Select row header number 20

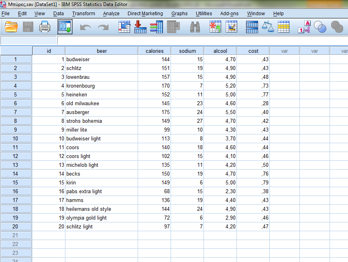pyautogui.click(x=16, y=227)
